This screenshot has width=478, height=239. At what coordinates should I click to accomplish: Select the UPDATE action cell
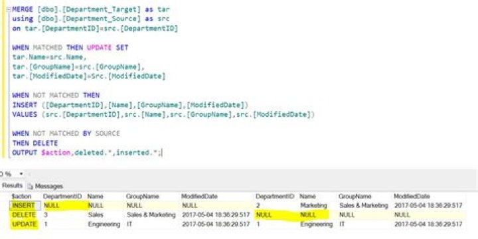24,224
